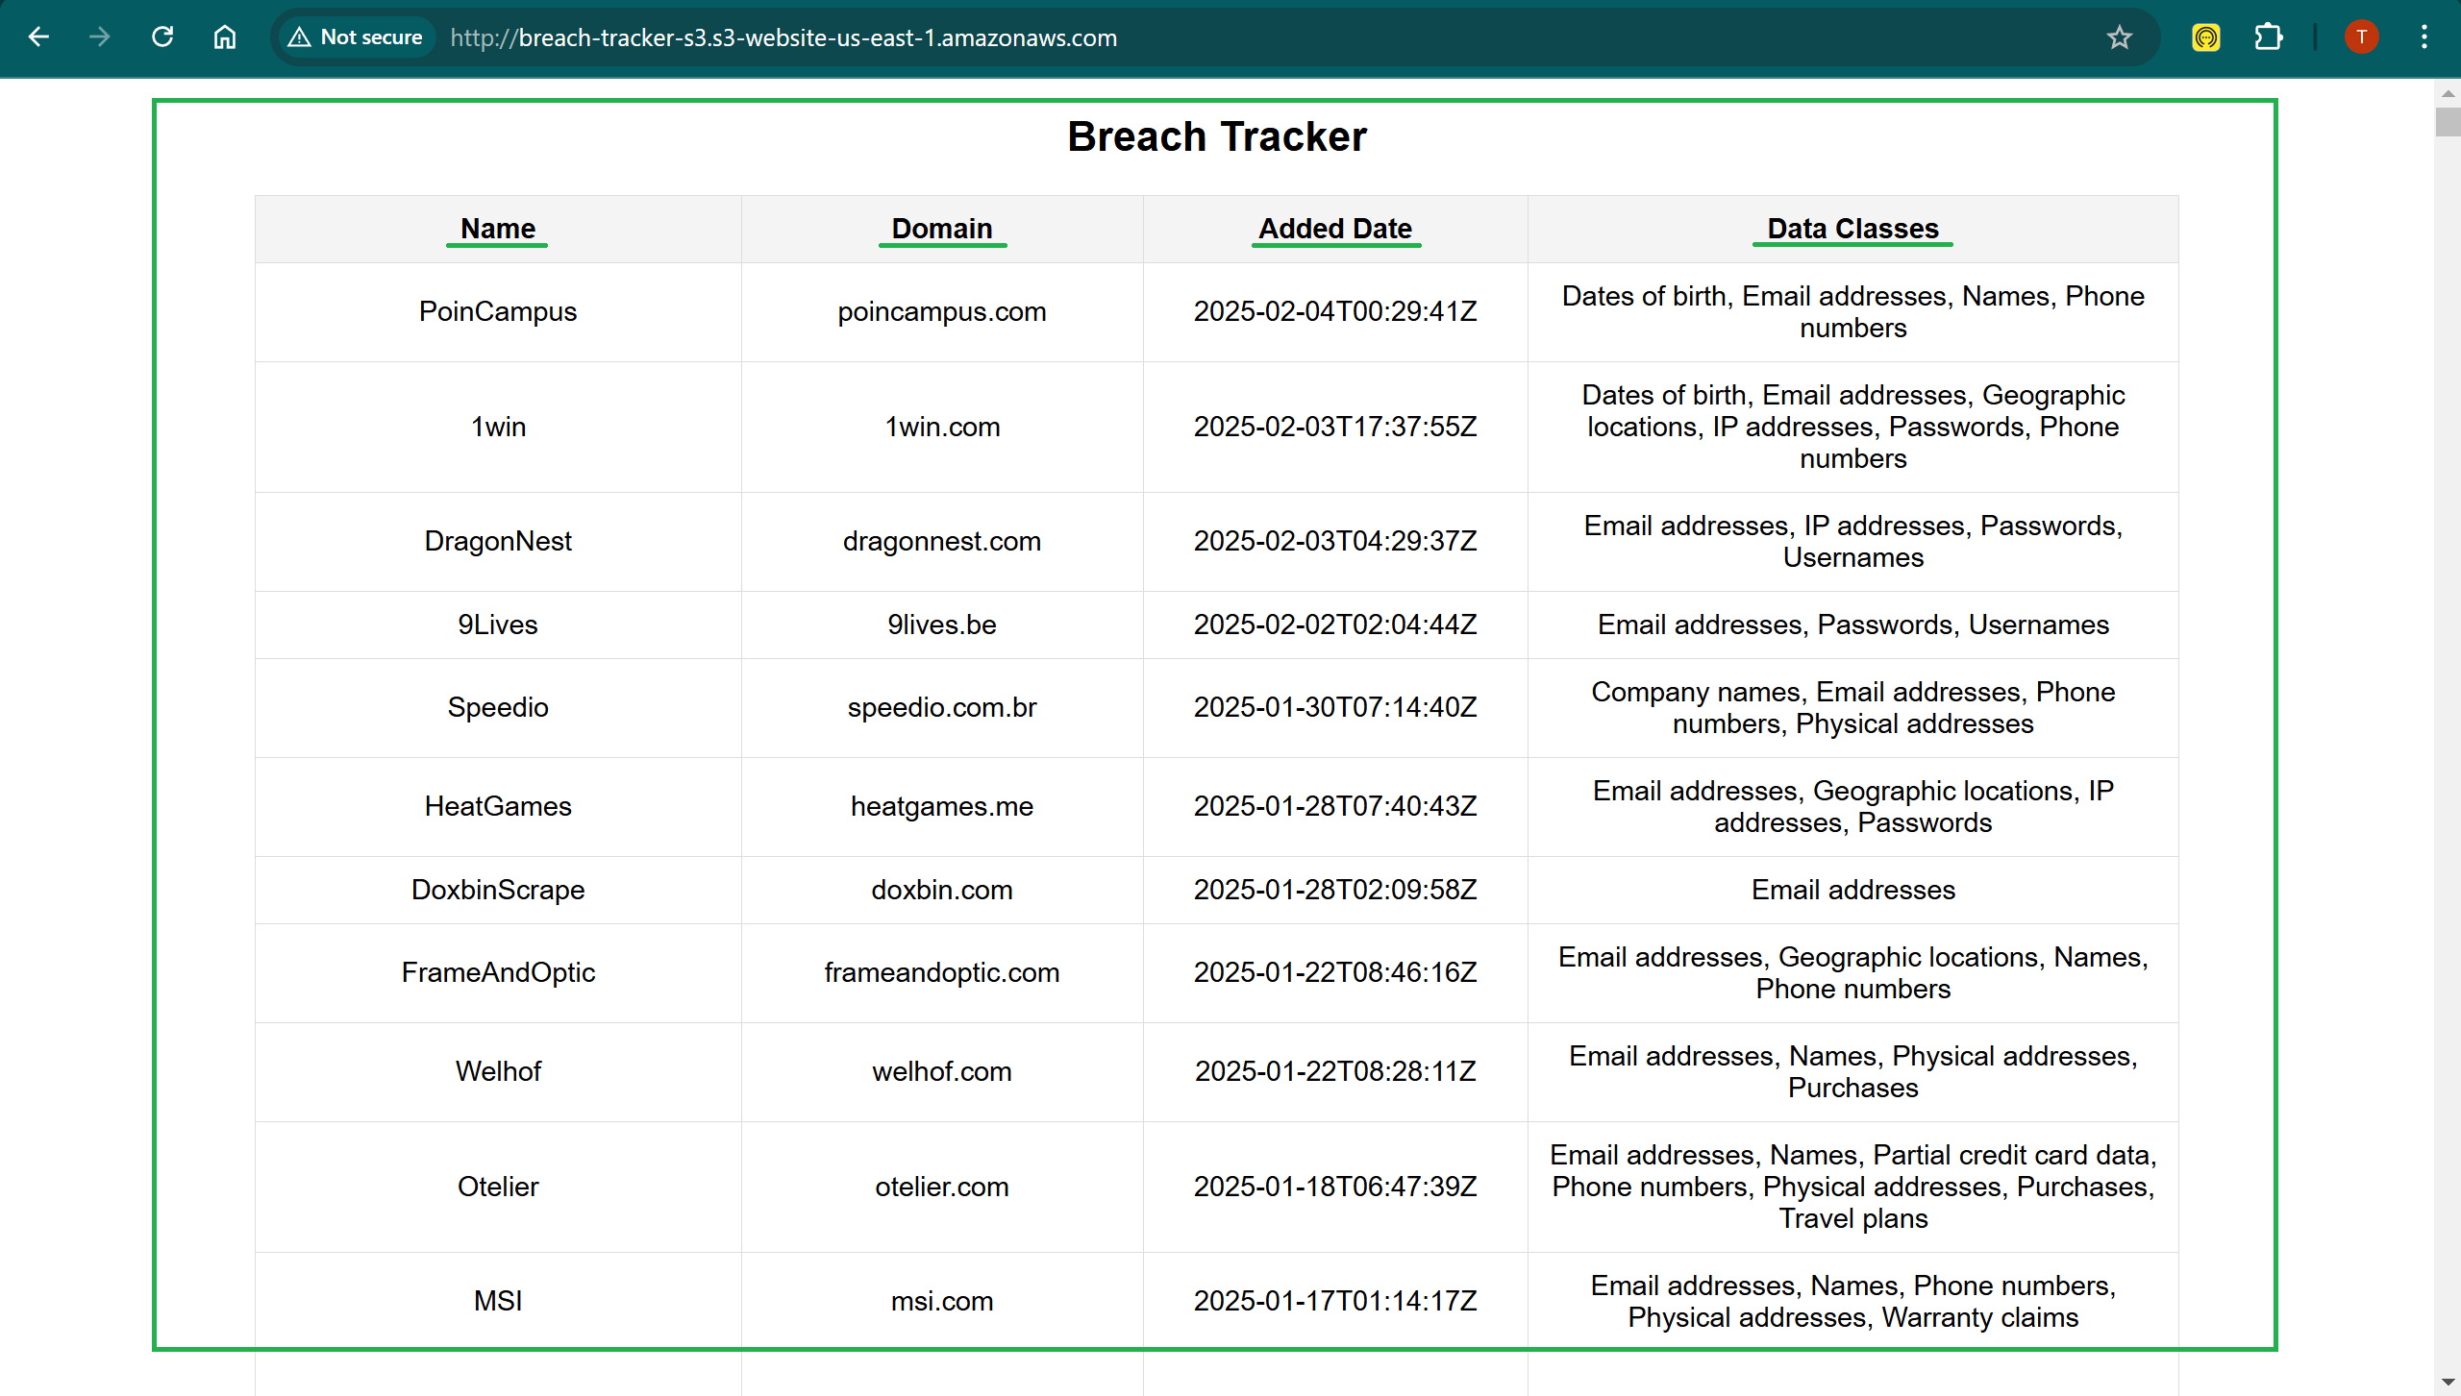Sort by the Data Classes column header

pyautogui.click(x=1852, y=229)
